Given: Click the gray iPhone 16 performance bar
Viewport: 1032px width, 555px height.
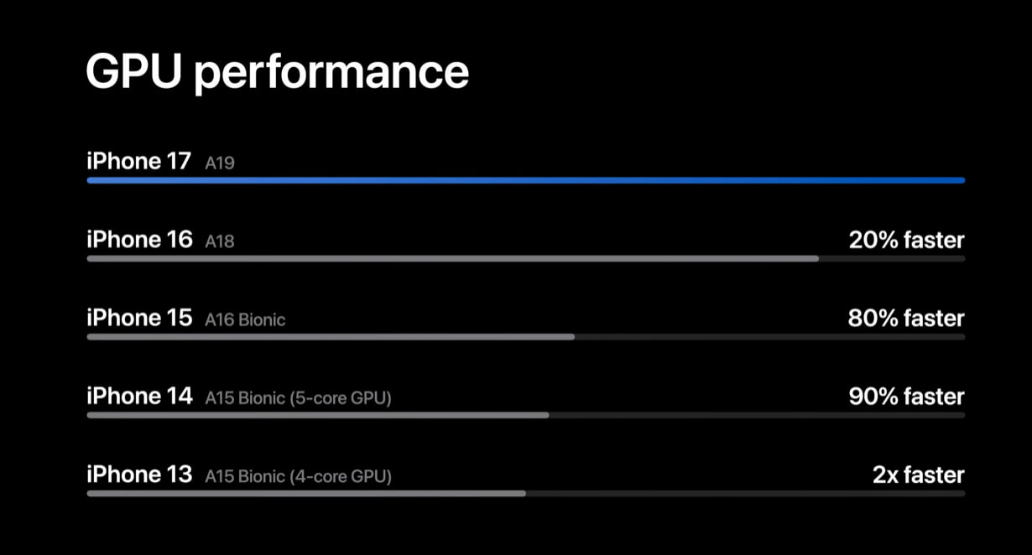Looking at the screenshot, I should [453, 258].
